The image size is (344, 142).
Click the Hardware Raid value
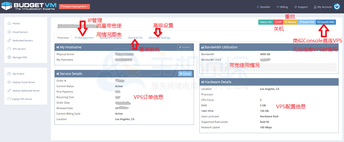point(269,116)
